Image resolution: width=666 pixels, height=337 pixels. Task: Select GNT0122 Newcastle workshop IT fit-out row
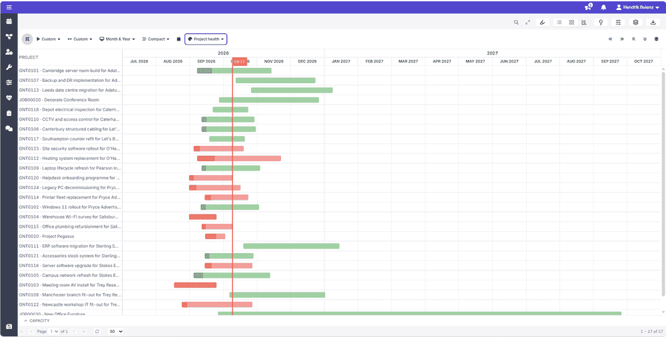(x=70, y=304)
